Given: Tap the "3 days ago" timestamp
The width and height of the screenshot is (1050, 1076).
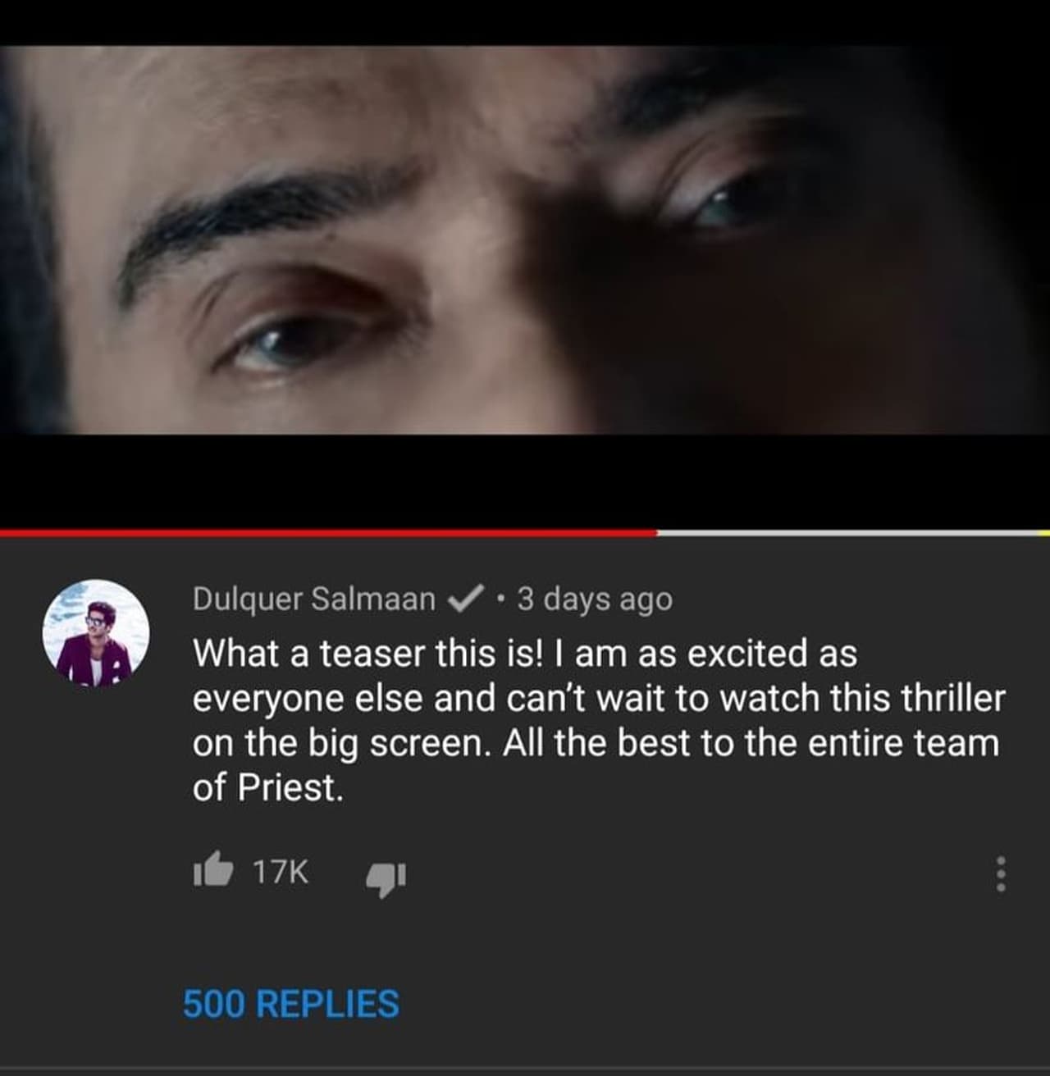Looking at the screenshot, I should coord(595,600).
